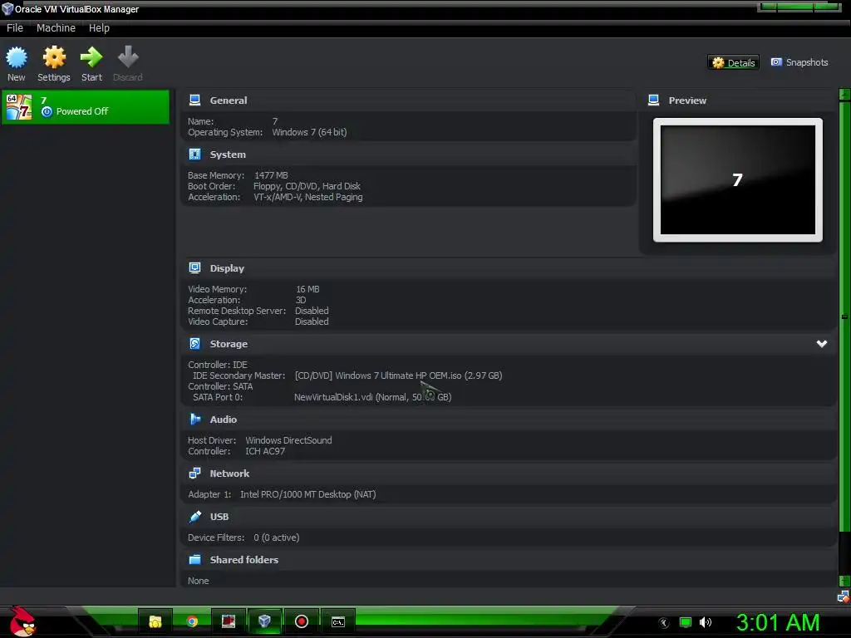Viewport: 851px width, 638px height.
Task: Click the VirtualBox taskbar icon
Action: (x=264, y=621)
